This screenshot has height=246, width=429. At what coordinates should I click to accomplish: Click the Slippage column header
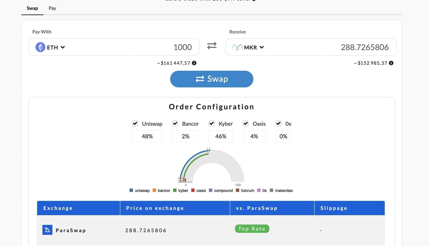coord(350,208)
